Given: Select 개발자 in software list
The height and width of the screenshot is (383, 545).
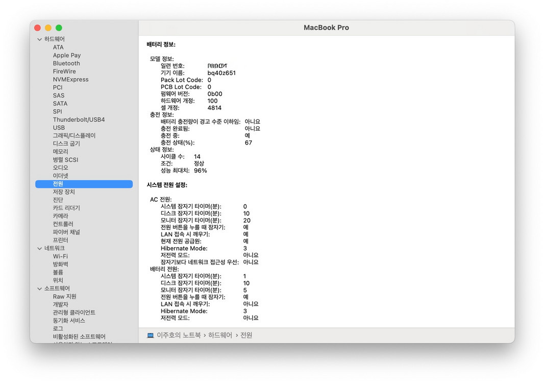Looking at the screenshot, I should [x=61, y=304].
